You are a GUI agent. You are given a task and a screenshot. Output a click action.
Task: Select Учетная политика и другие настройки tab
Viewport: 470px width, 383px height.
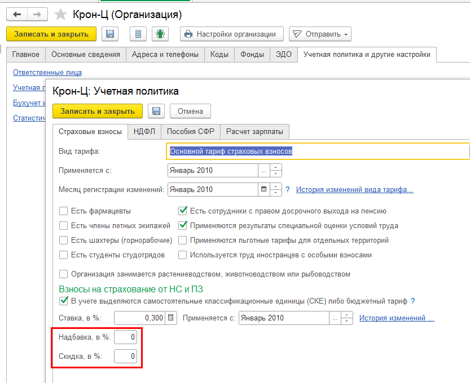click(x=367, y=55)
